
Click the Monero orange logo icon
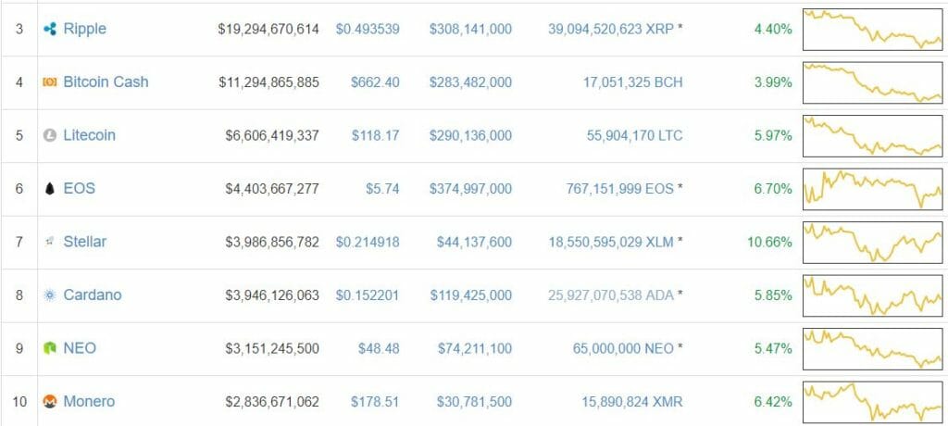coord(50,402)
